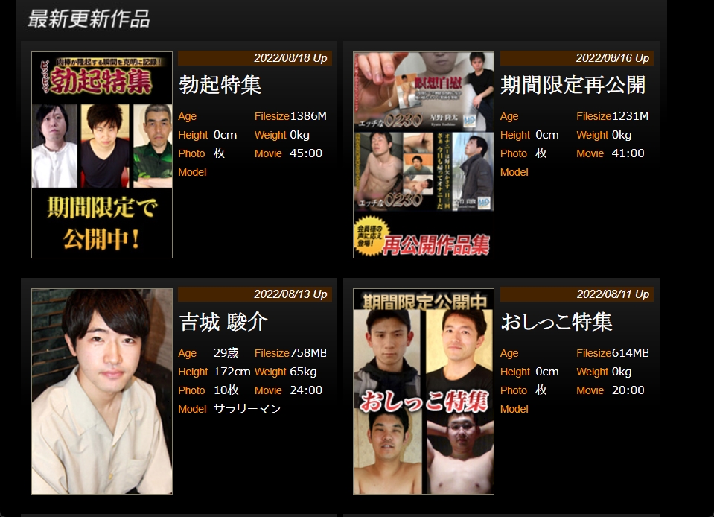
Task: Select the 20:00 movie duration
Action: (x=628, y=390)
